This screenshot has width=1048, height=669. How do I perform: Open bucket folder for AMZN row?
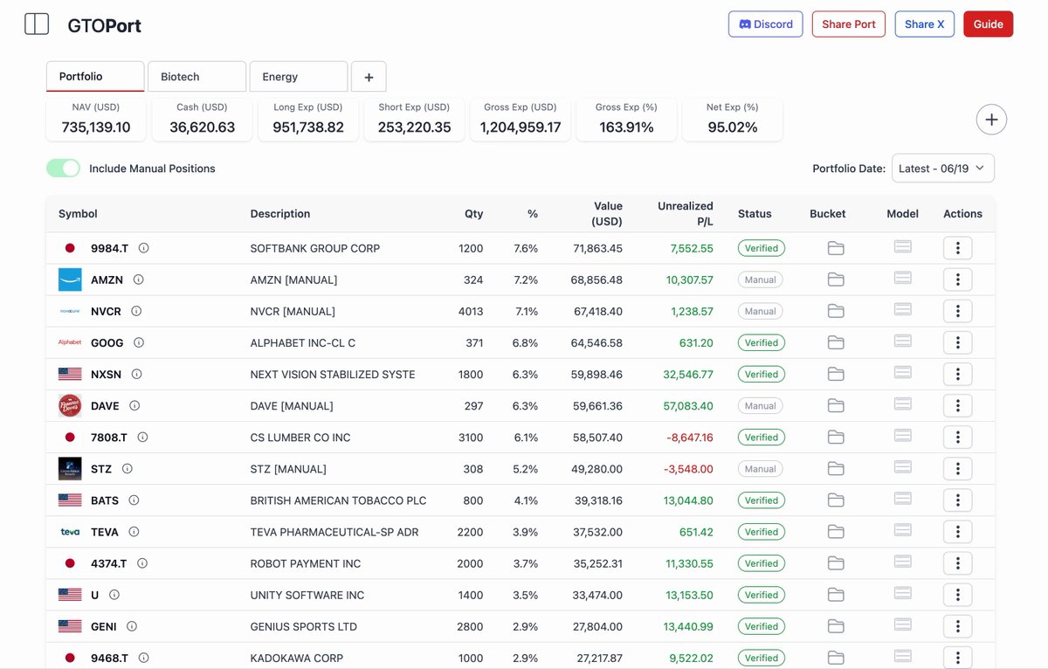coord(836,279)
